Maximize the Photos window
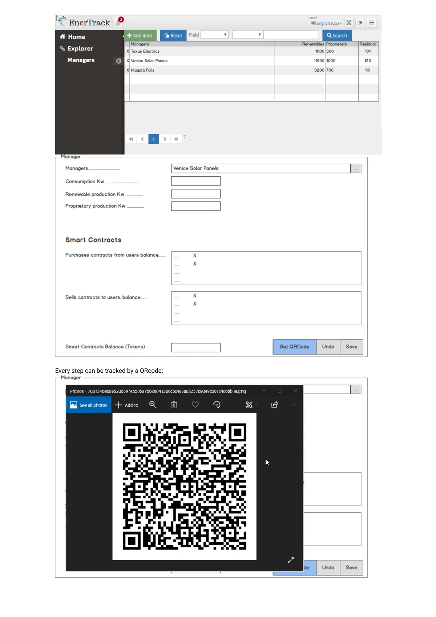Image resolution: width=436 pixels, height=617 pixels. pos(279,391)
